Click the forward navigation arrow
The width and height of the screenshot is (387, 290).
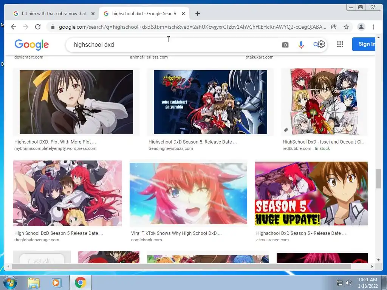26,27
